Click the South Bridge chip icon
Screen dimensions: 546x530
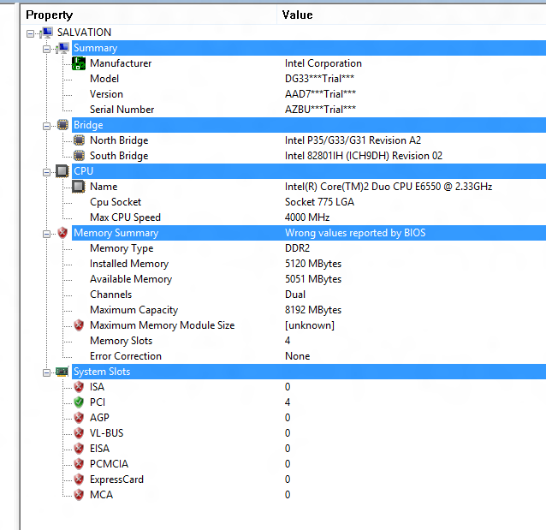tap(79, 156)
